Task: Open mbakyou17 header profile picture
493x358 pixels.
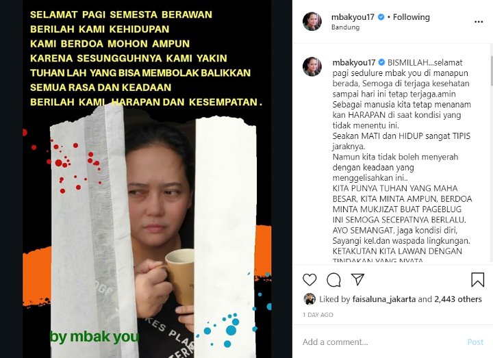Action: [x=312, y=21]
